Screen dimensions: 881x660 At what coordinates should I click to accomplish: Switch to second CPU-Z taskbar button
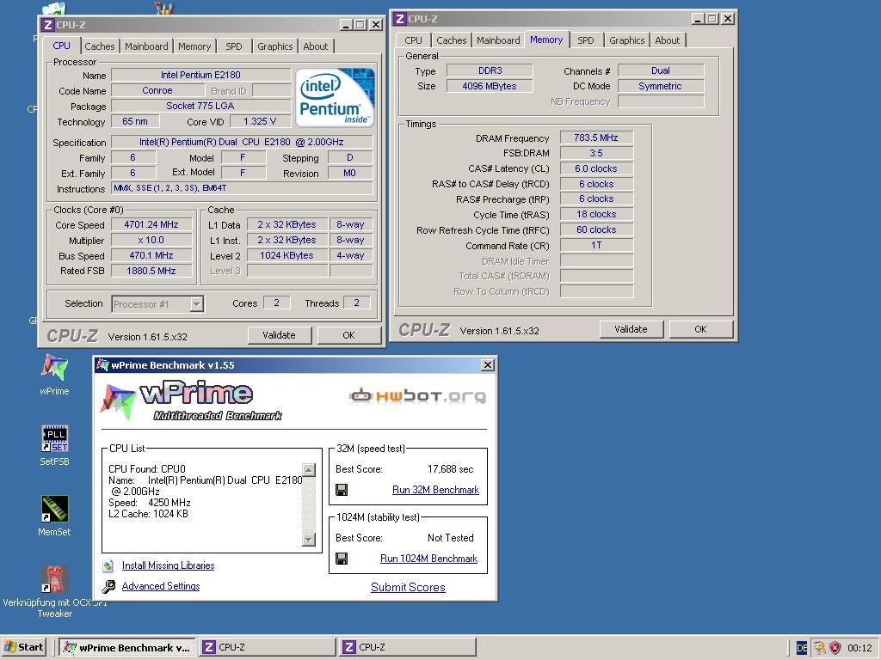point(407,648)
